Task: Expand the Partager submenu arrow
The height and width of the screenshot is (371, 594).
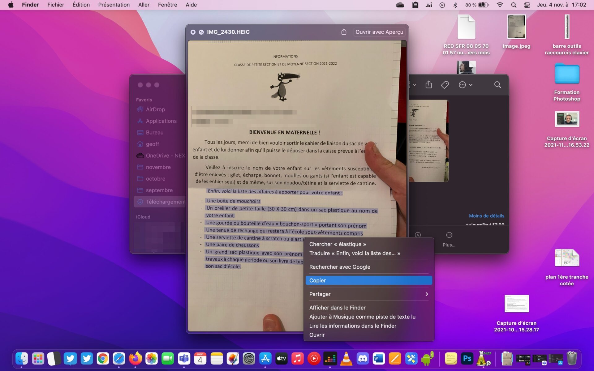Action: click(427, 294)
